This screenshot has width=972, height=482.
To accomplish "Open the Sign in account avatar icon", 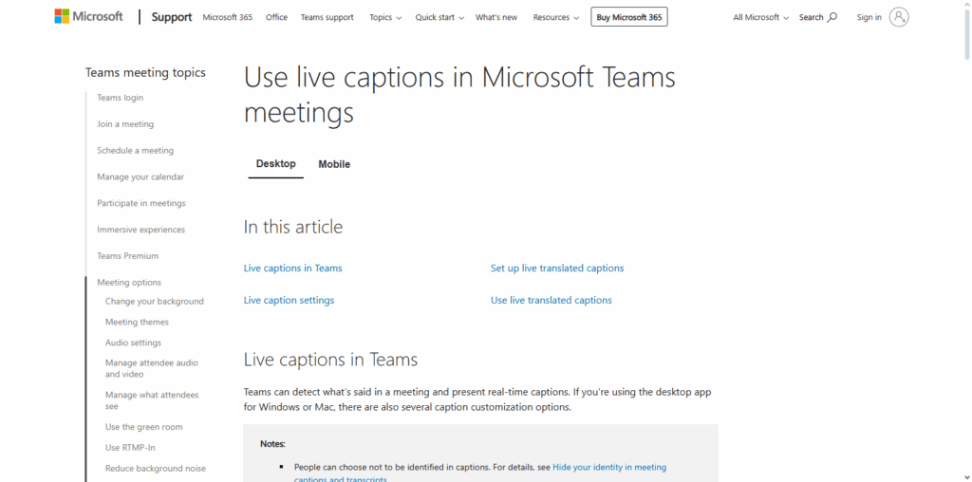I will point(899,17).
